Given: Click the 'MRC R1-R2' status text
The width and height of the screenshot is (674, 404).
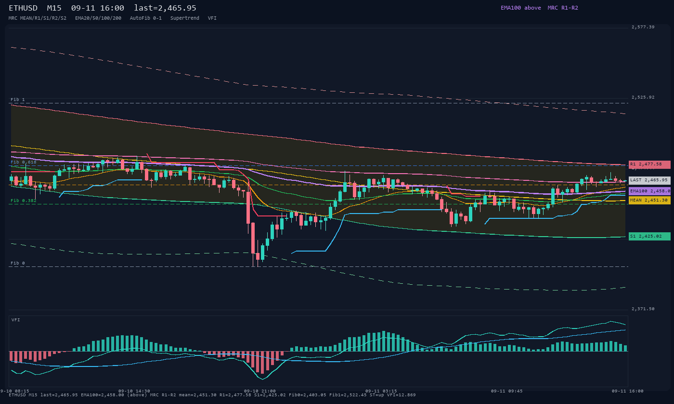Looking at the screenshot, I should tap(563, 8).
